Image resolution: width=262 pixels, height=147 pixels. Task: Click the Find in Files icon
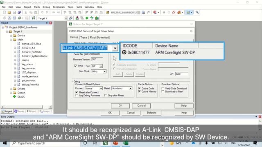pos(108,12)
